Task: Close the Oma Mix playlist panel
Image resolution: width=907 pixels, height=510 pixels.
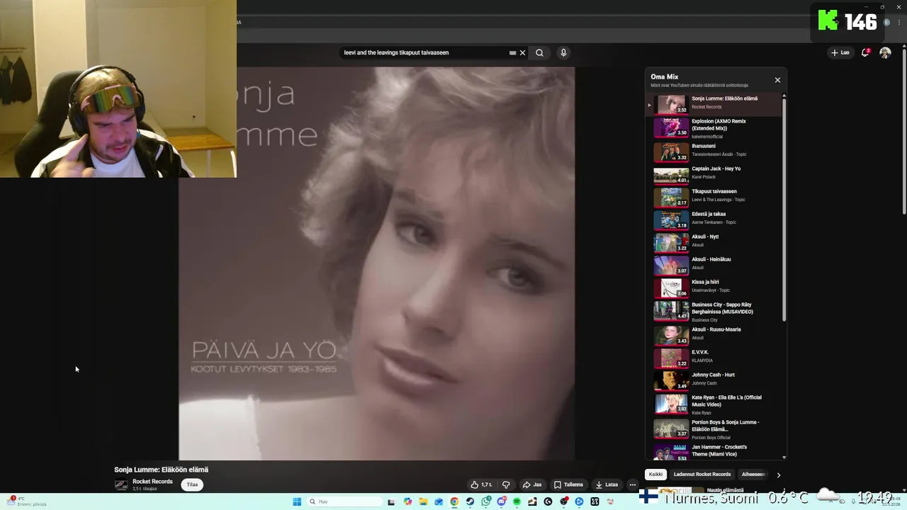Action: 777,80
